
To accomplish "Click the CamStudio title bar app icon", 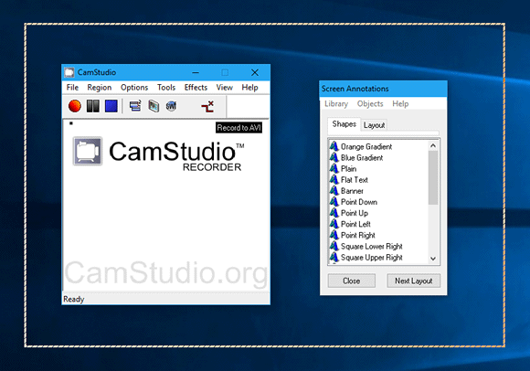I will (x=69, y=72).
